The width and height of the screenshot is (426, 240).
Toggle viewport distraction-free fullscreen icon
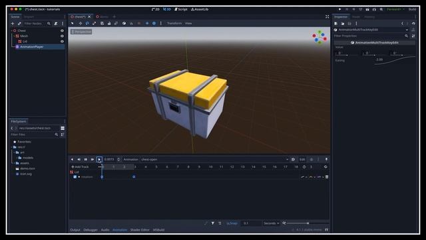(x=327, y=17)
